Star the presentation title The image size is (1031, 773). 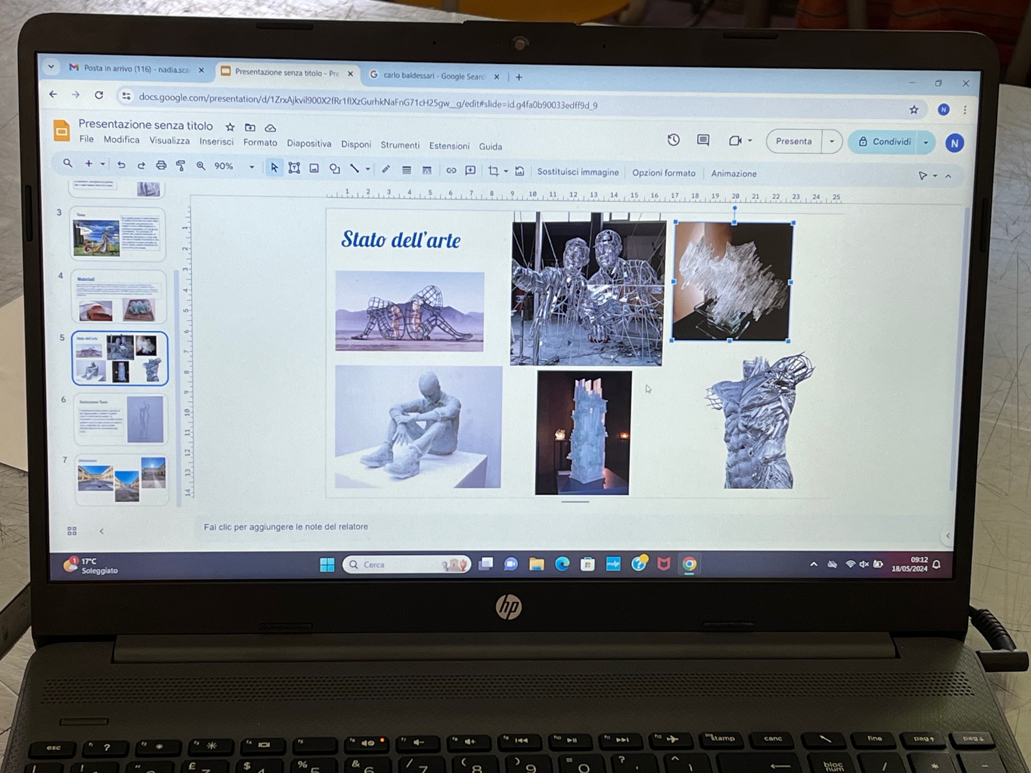pos(230,127)
